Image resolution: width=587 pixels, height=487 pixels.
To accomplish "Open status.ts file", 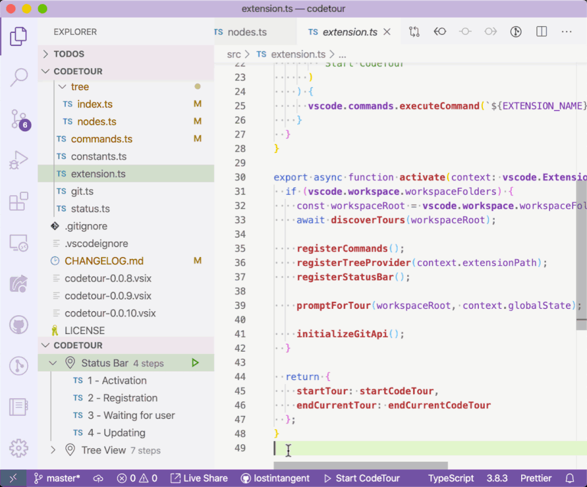I will 126,209.
